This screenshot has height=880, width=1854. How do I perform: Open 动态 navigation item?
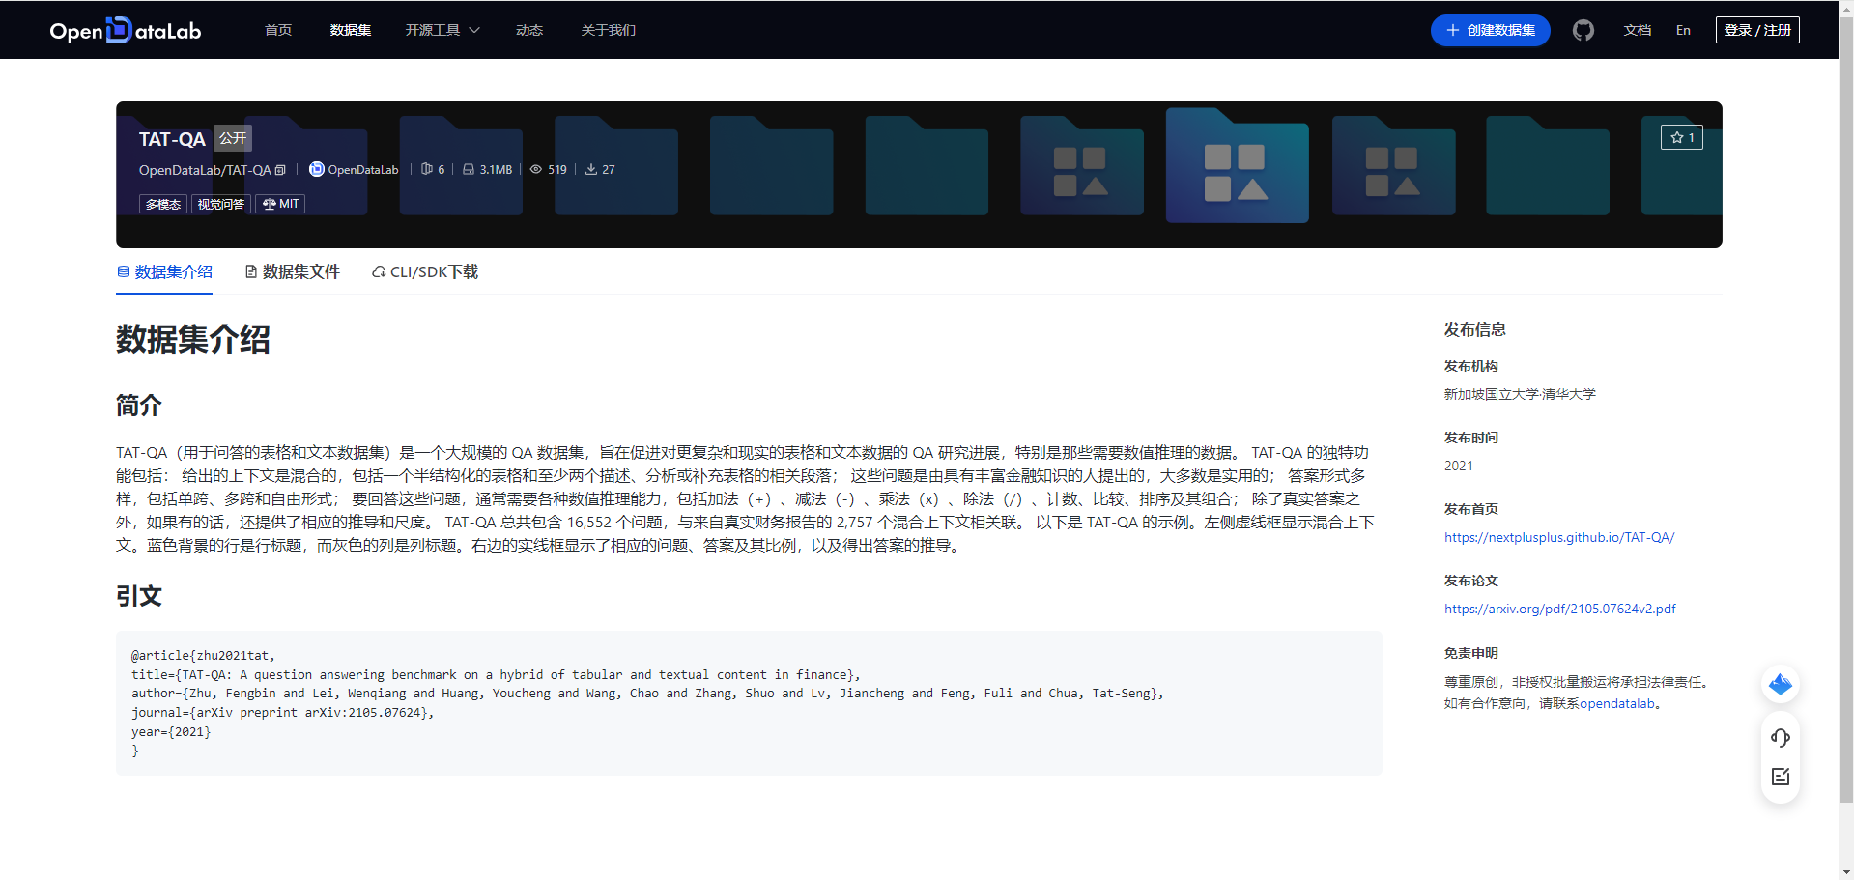click(528, 30)
